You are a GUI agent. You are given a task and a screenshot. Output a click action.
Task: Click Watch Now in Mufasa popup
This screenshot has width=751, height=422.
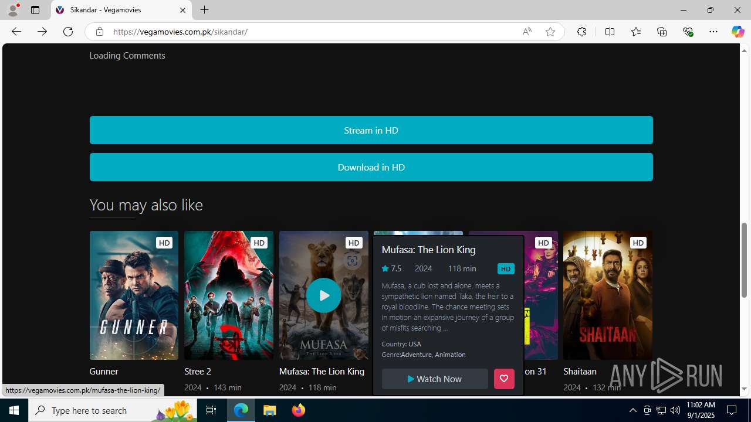click(x=435, y=379)
